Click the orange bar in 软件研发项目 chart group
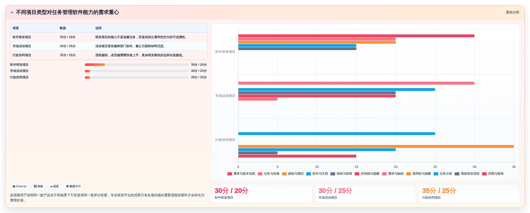Viewport: 530px width, 213px height. point(317,42)
